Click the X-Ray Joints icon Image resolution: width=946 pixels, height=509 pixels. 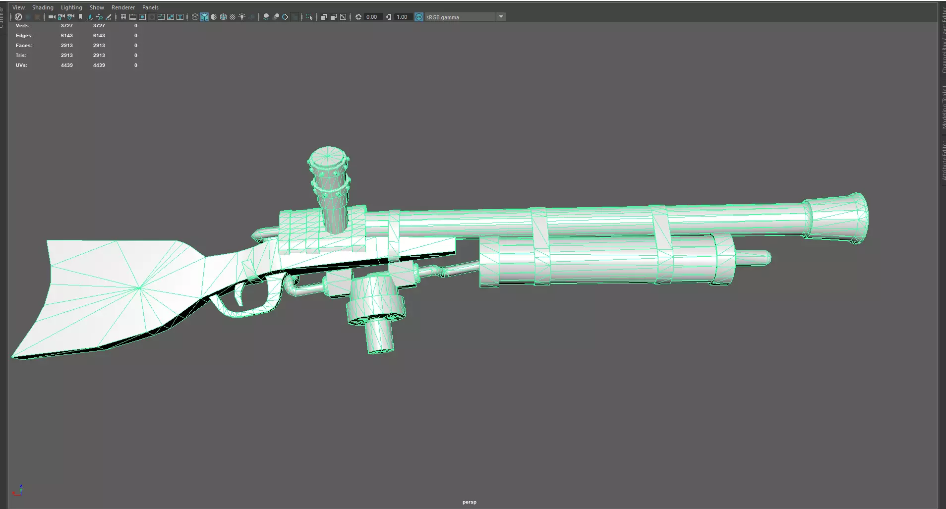343,17
